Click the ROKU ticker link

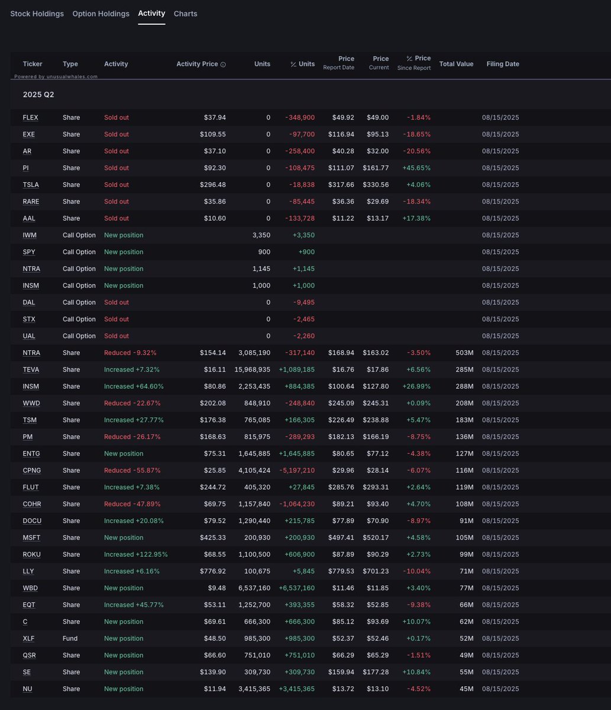pos(31,554)
